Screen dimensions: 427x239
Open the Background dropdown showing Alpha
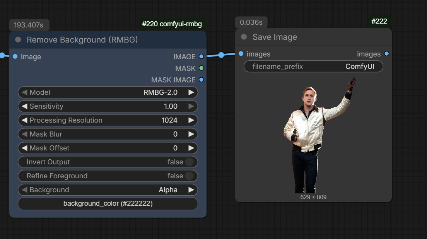click(108, 190)
